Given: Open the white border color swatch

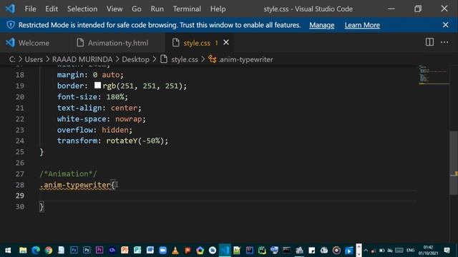Looking at the screenshot, I should tap(97, 86).
